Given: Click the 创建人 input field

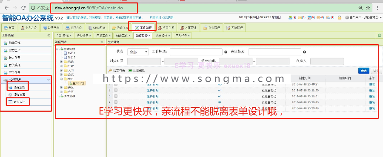Looking at the screenshot, I should (327, 61).
